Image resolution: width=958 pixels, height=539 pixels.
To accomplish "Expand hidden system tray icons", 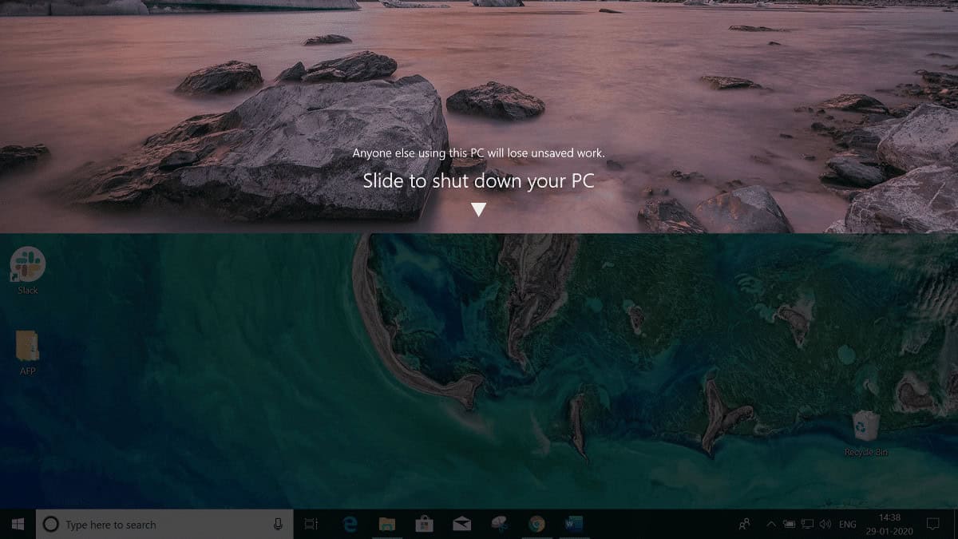I will 770,525.
